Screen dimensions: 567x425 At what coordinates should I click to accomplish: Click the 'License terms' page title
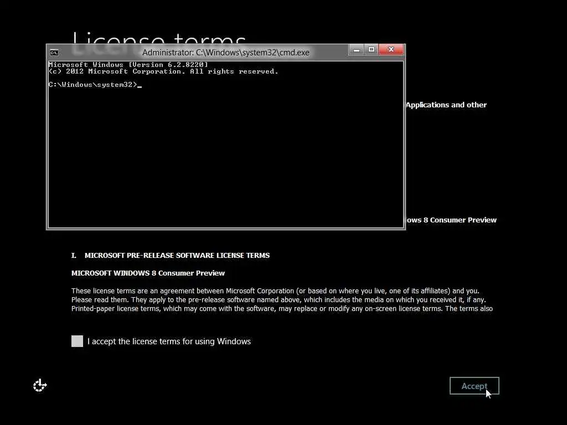pyautogui.click(x=159, y=38)
